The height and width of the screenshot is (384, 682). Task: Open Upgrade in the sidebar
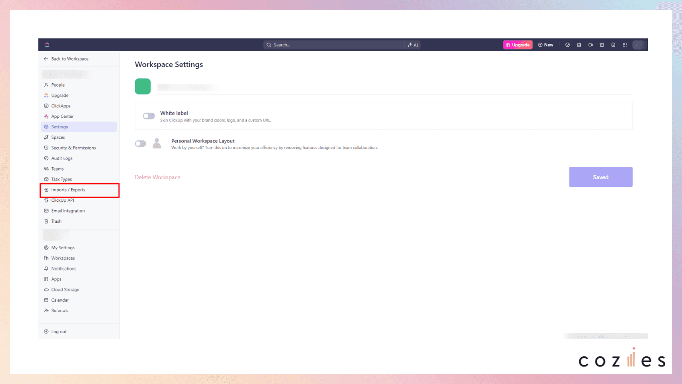(79, 96)
